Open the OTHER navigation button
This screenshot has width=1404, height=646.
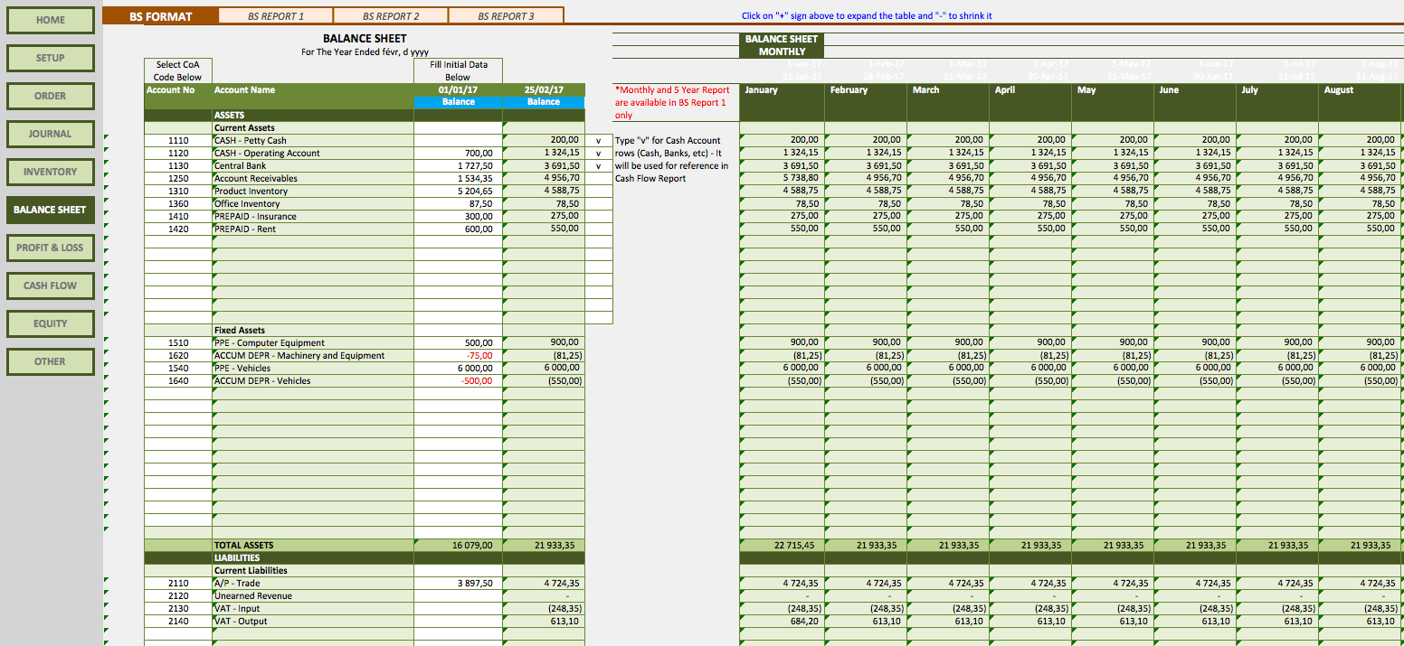coord(51,361)
